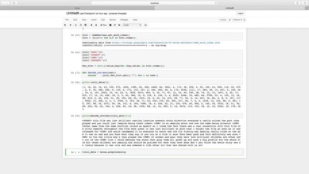Click the localhost address bar

point(154,3)
